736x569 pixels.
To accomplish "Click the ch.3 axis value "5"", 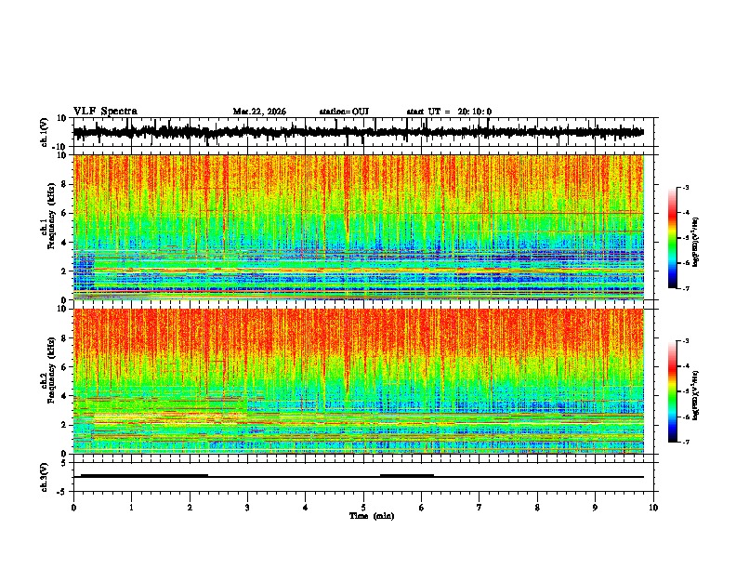I will 64,462.
